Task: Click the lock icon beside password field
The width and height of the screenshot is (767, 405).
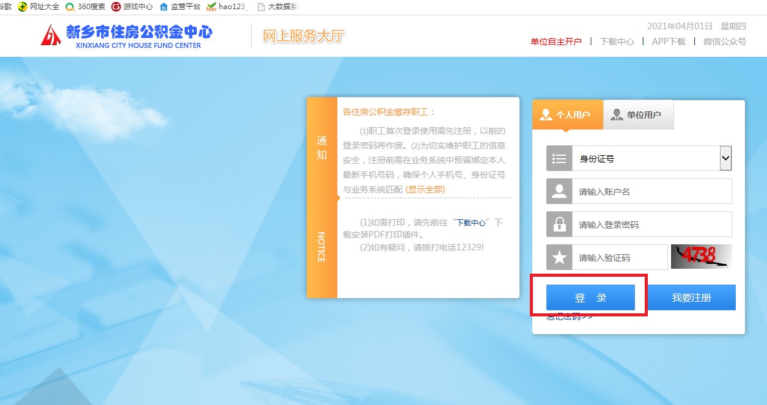Action: pyautogui.click(x=559, y=224)
